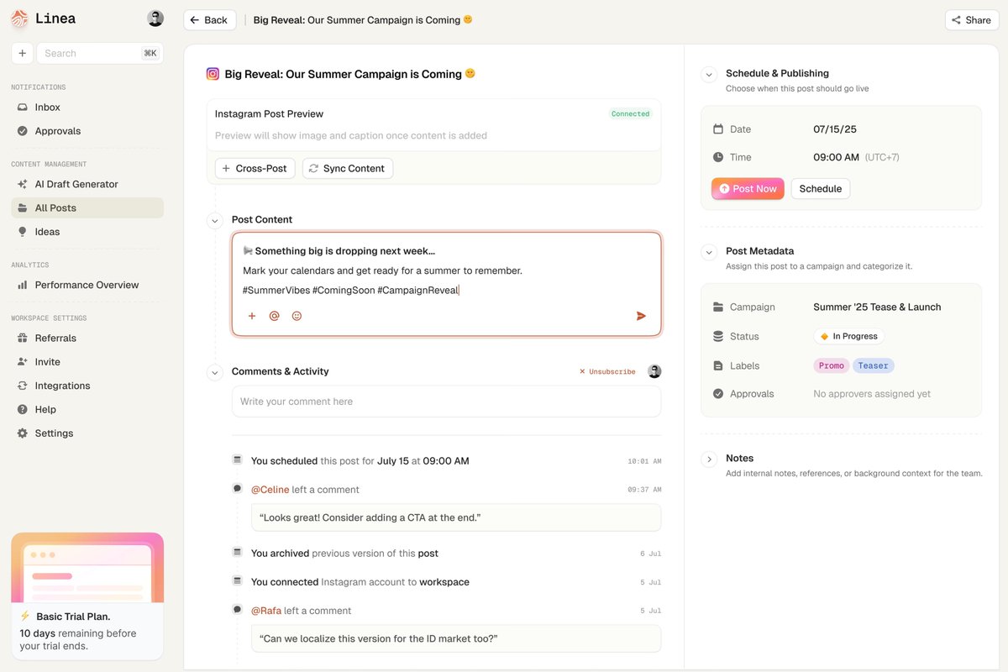Screen dimensions: 1008x672
Task: Click the comment input field
Action: tap(446, 402)
